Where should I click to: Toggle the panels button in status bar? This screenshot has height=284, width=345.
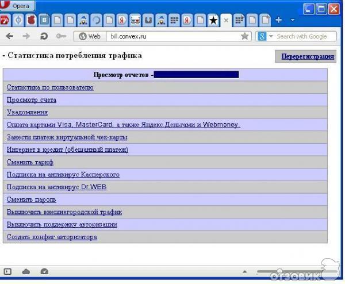coord(7,271)
